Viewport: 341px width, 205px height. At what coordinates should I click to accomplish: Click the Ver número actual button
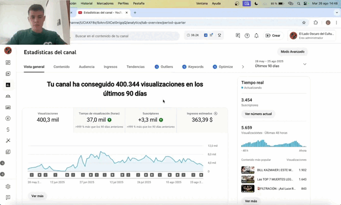click(258, 114)
